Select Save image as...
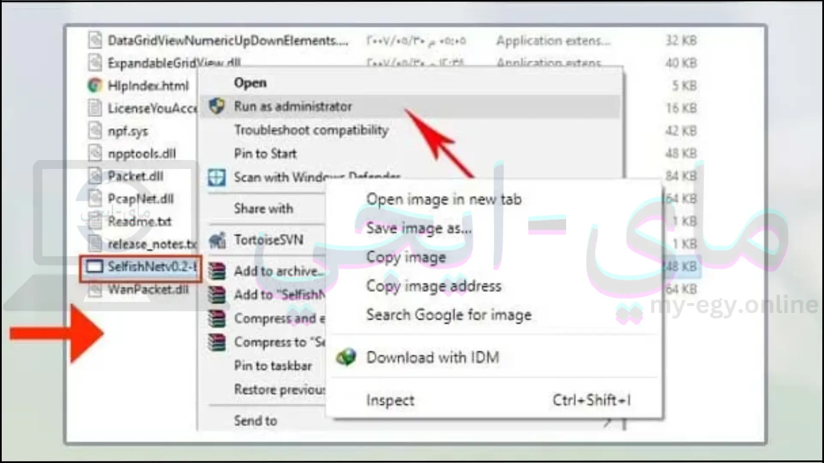Viewport: 824px width, 463px height. point(419,228)
